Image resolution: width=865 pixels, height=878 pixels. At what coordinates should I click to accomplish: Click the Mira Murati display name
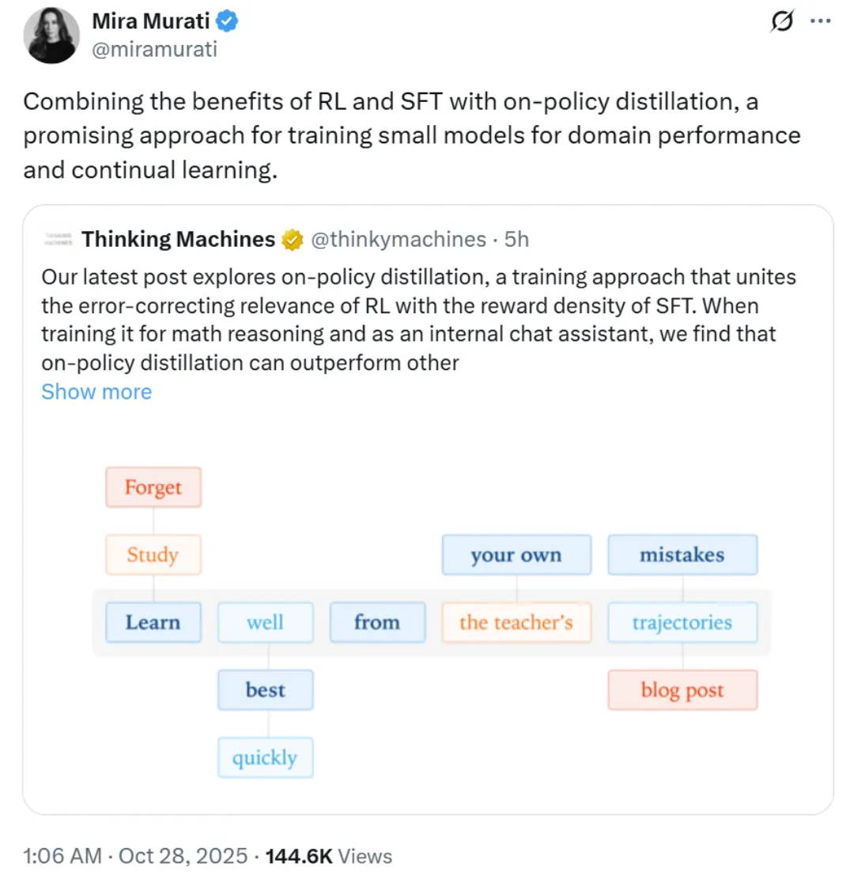click(151, 21)
